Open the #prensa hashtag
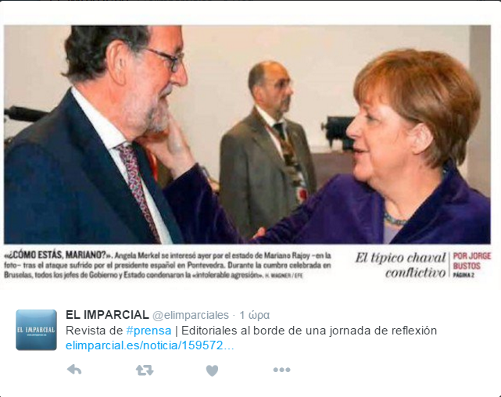 (x=149, y=331)
